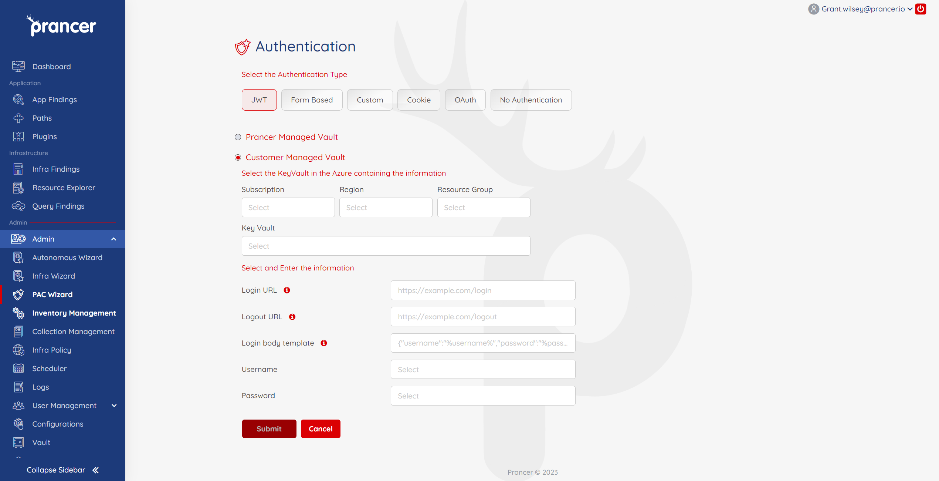Click the Infra Wizard icon
This screenshot has width=939, height=481.
18,276
